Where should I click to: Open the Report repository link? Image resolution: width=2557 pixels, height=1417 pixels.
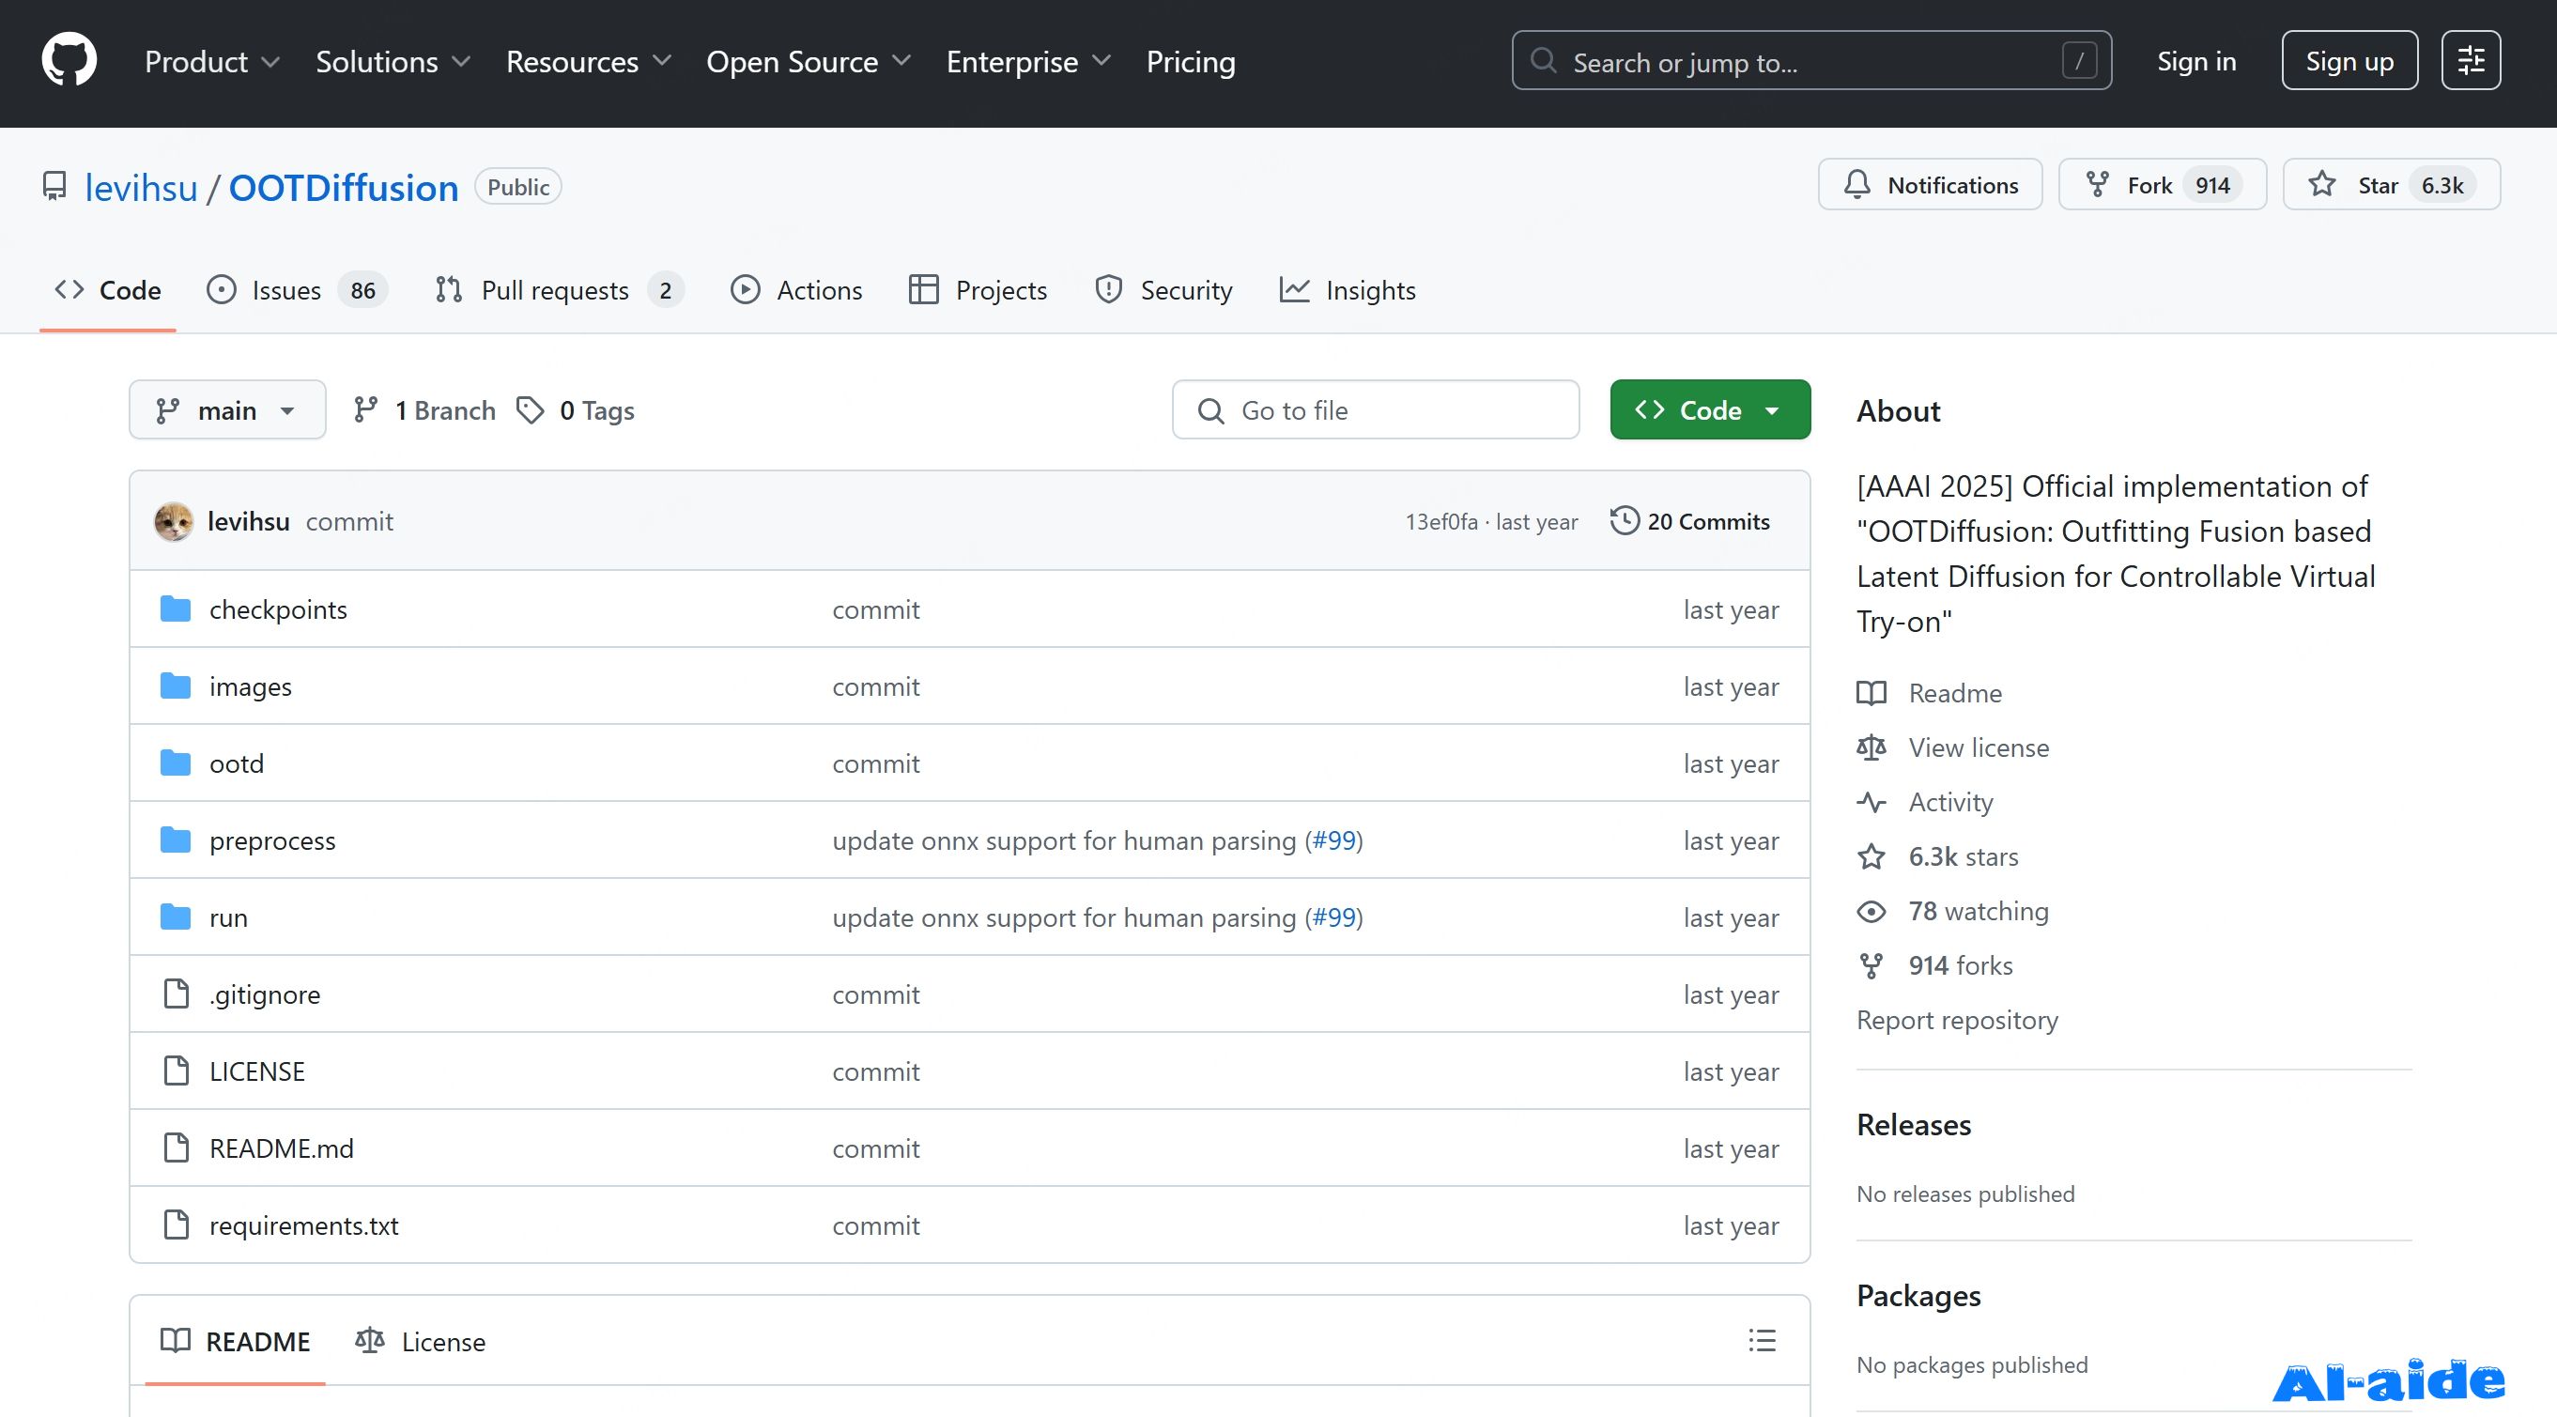pos(1958,1020)
